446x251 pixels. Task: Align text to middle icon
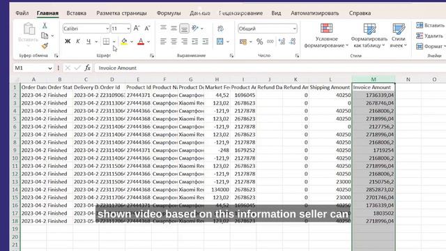[x=174, y=28]
